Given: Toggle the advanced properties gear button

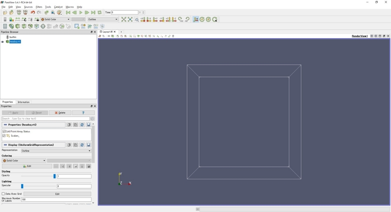Looking at the screenshot, I should click(x=92, y=119).
